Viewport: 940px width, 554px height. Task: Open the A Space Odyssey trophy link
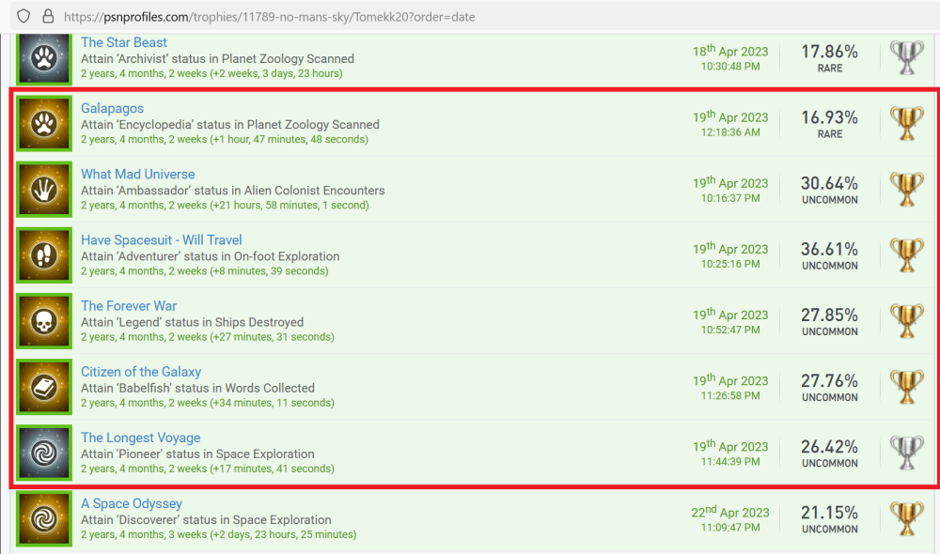click(131, 503)
